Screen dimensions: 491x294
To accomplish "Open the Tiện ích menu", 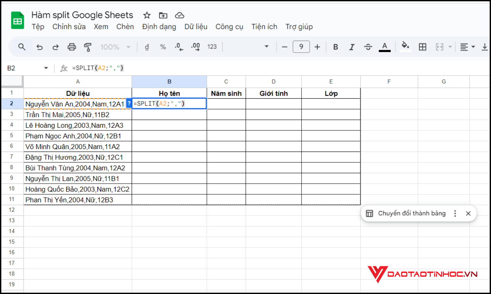I will [264, 27].
